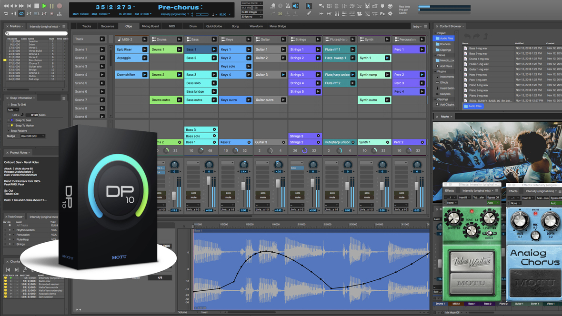Trigger the Perc 3 clip play button
562x316 pixels.
[422, 83]
